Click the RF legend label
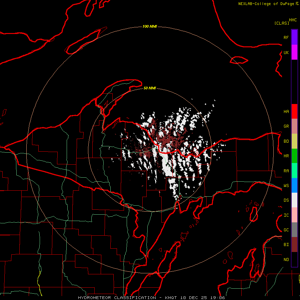This screenshot has width=300, height=300. pos(286,37)
